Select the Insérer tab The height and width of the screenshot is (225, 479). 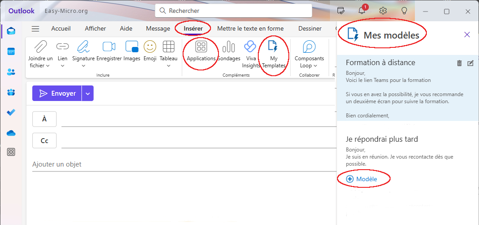(193, 28)
